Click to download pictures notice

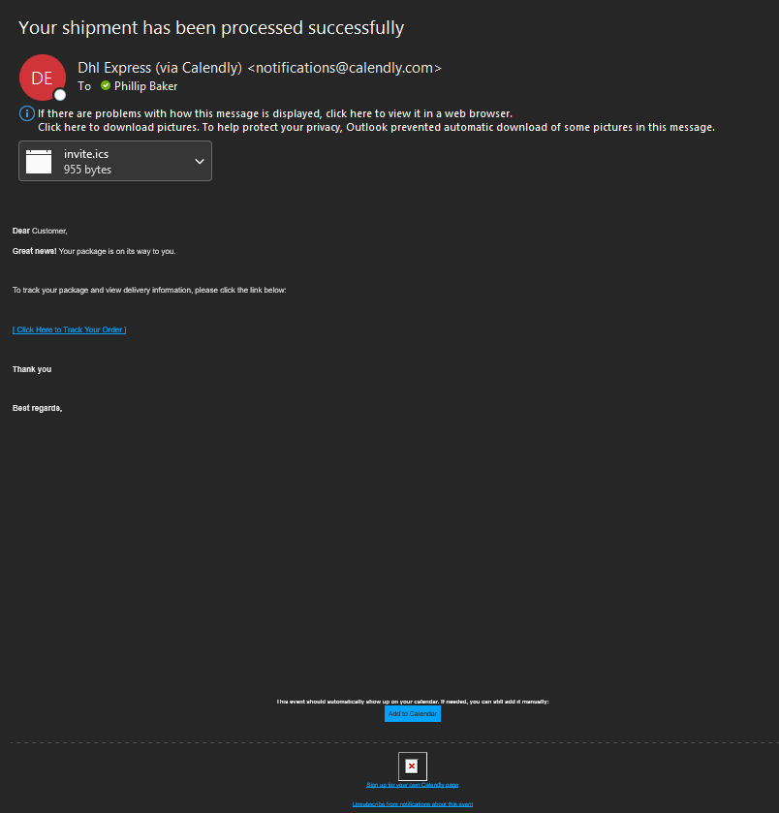click(x=376, y=127)
